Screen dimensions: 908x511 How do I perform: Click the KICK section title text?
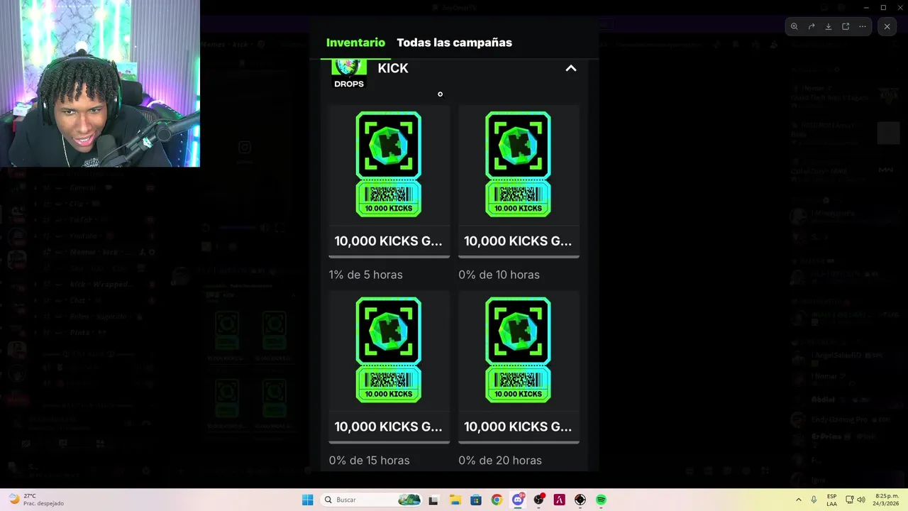coord(393,68)
